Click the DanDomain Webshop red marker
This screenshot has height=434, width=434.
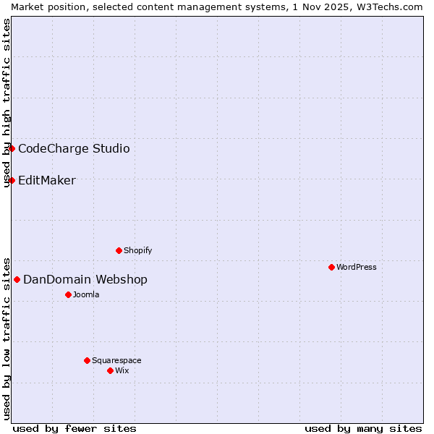coord(17,279)
